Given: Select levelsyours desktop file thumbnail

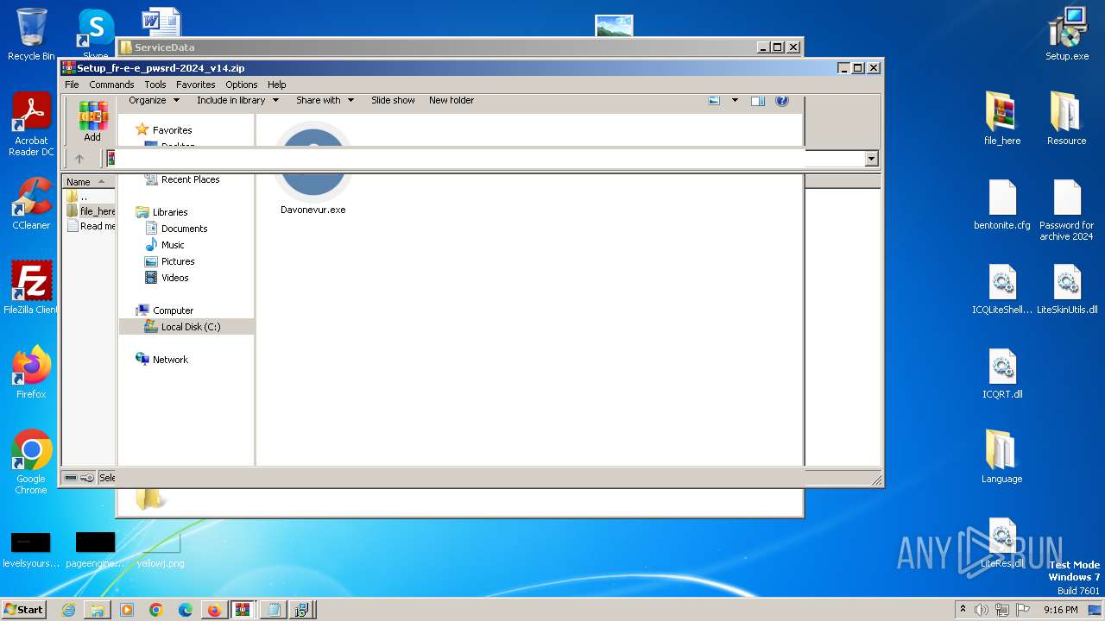Looking at the screenshot, I should (31, 549).
